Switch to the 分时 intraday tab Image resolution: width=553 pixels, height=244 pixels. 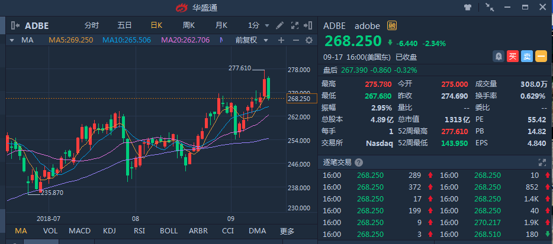92,25
